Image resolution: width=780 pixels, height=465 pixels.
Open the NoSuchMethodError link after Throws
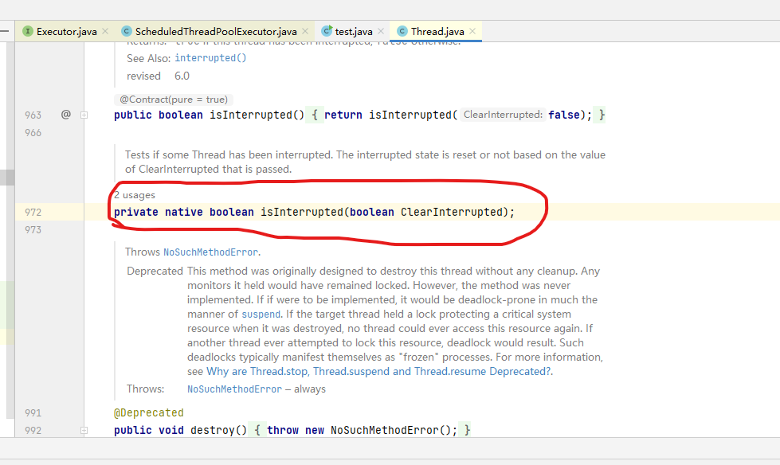[x=210, y=252]
